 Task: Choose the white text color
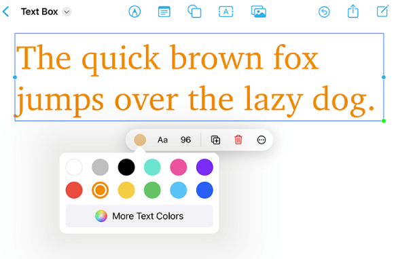click(x=74, y=167)
